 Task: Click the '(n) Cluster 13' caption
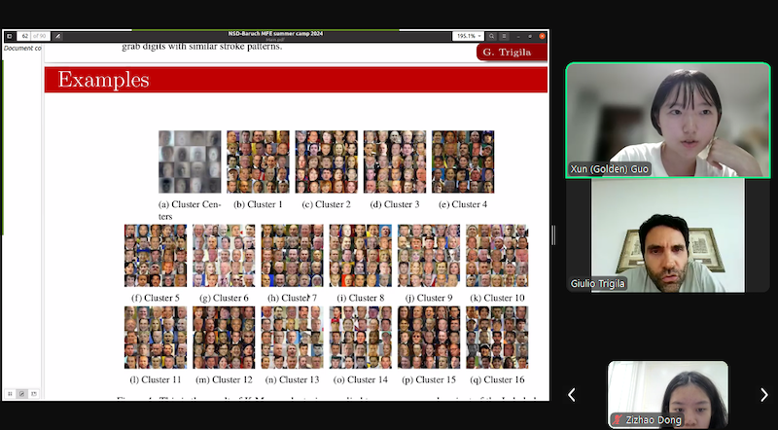click(x=293, y=379)
